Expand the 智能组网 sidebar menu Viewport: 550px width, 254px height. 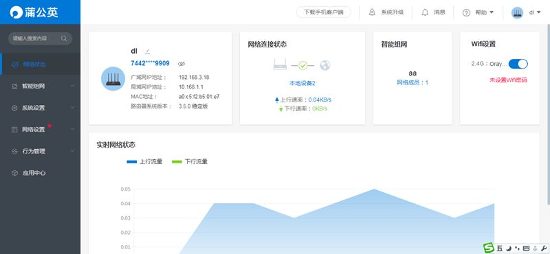tap(40, 86)
